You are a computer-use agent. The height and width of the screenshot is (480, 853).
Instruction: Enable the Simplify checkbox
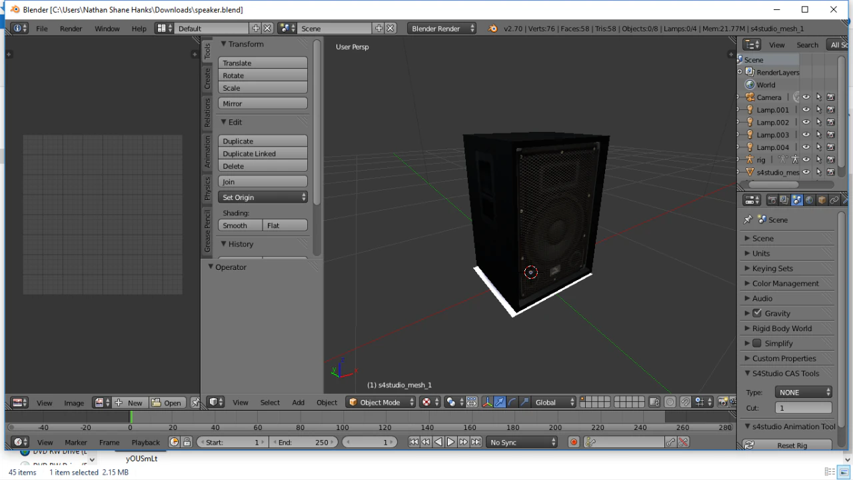coord(757,343)
